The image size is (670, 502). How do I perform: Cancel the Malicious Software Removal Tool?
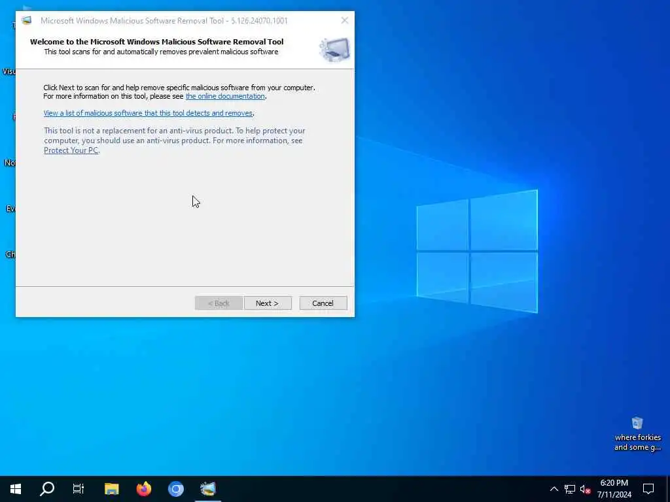click(323, 303)
